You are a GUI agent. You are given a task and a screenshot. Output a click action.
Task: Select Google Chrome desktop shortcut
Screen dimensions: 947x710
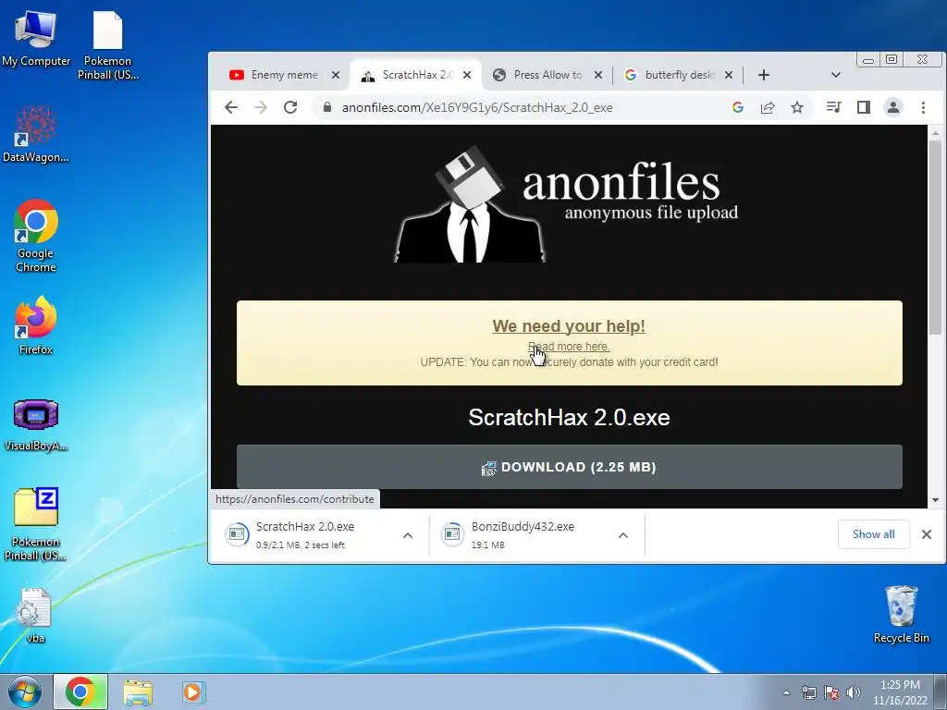(x=36, y=236)
